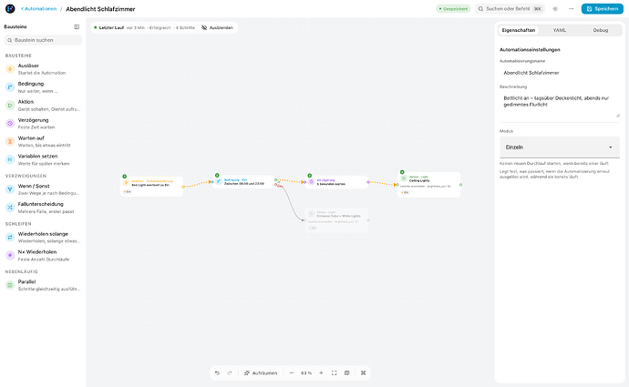The height and width of the screenshot is (387, 629).
Task: Click the Fallunterscheidung label text
Action: click(x=40, y=204)
